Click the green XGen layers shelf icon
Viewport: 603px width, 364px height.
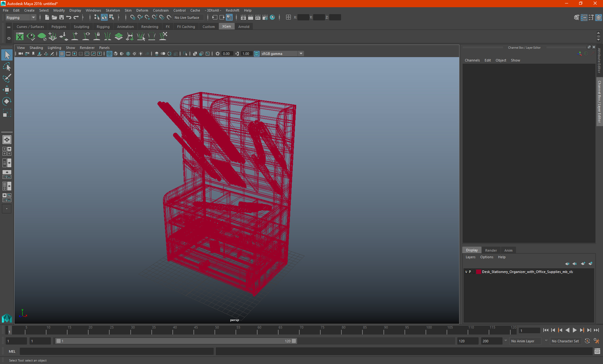(x=119, y=36)
